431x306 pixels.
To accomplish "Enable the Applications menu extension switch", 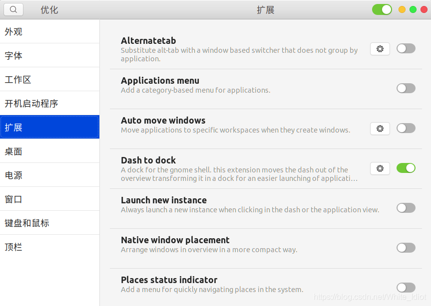I will pyautogui.click(x=406, y=88).
